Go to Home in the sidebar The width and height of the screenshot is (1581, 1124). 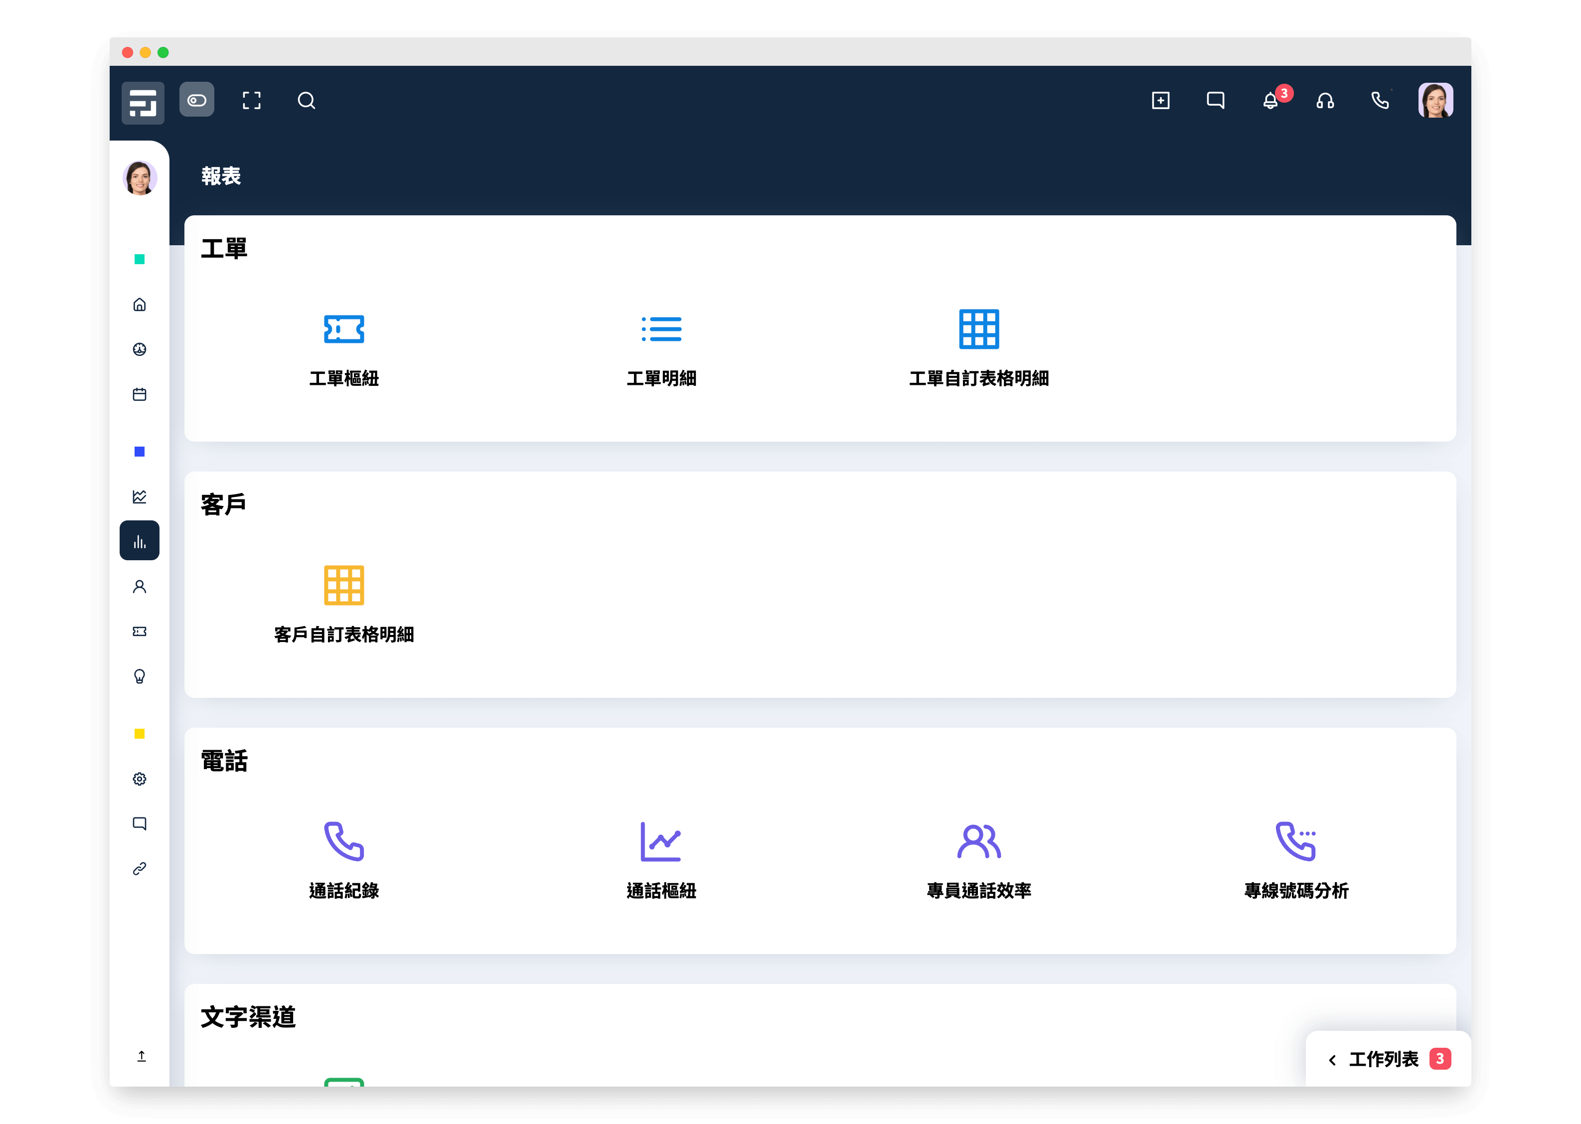click(140, 305)
